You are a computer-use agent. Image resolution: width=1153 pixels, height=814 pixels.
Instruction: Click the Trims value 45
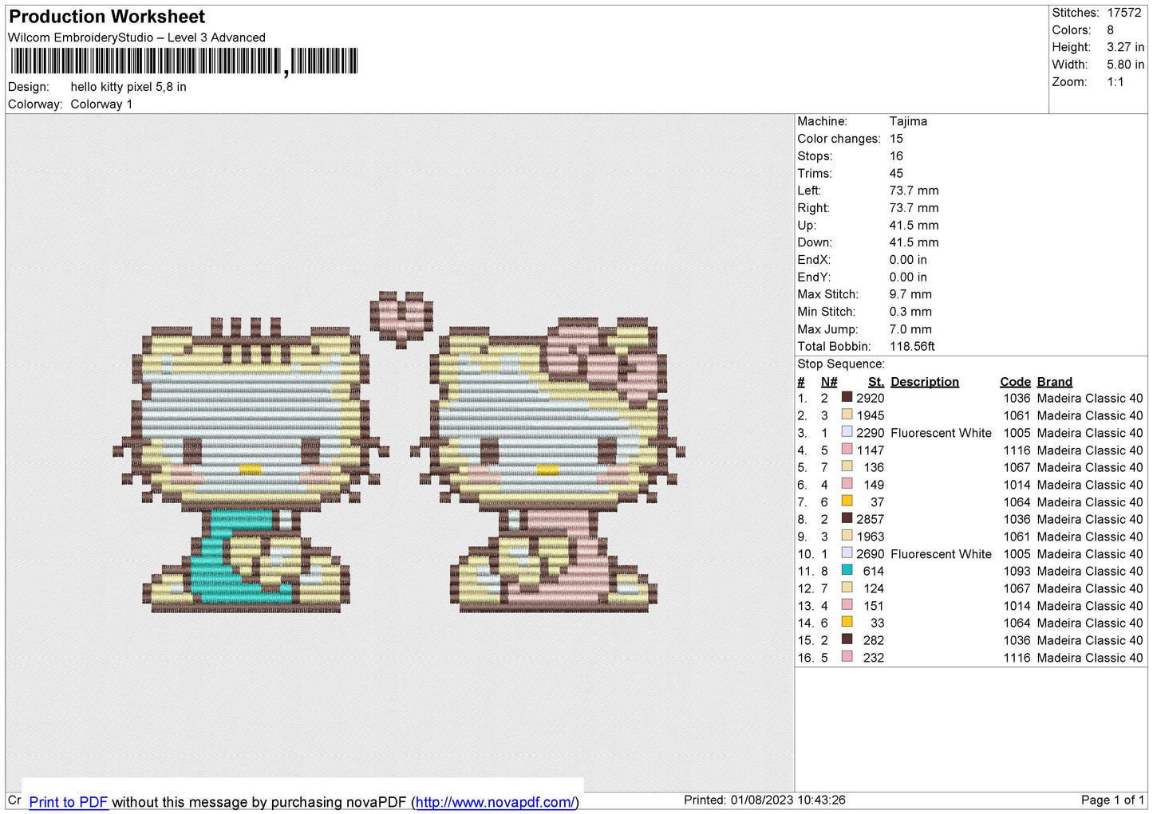point(896,173)
